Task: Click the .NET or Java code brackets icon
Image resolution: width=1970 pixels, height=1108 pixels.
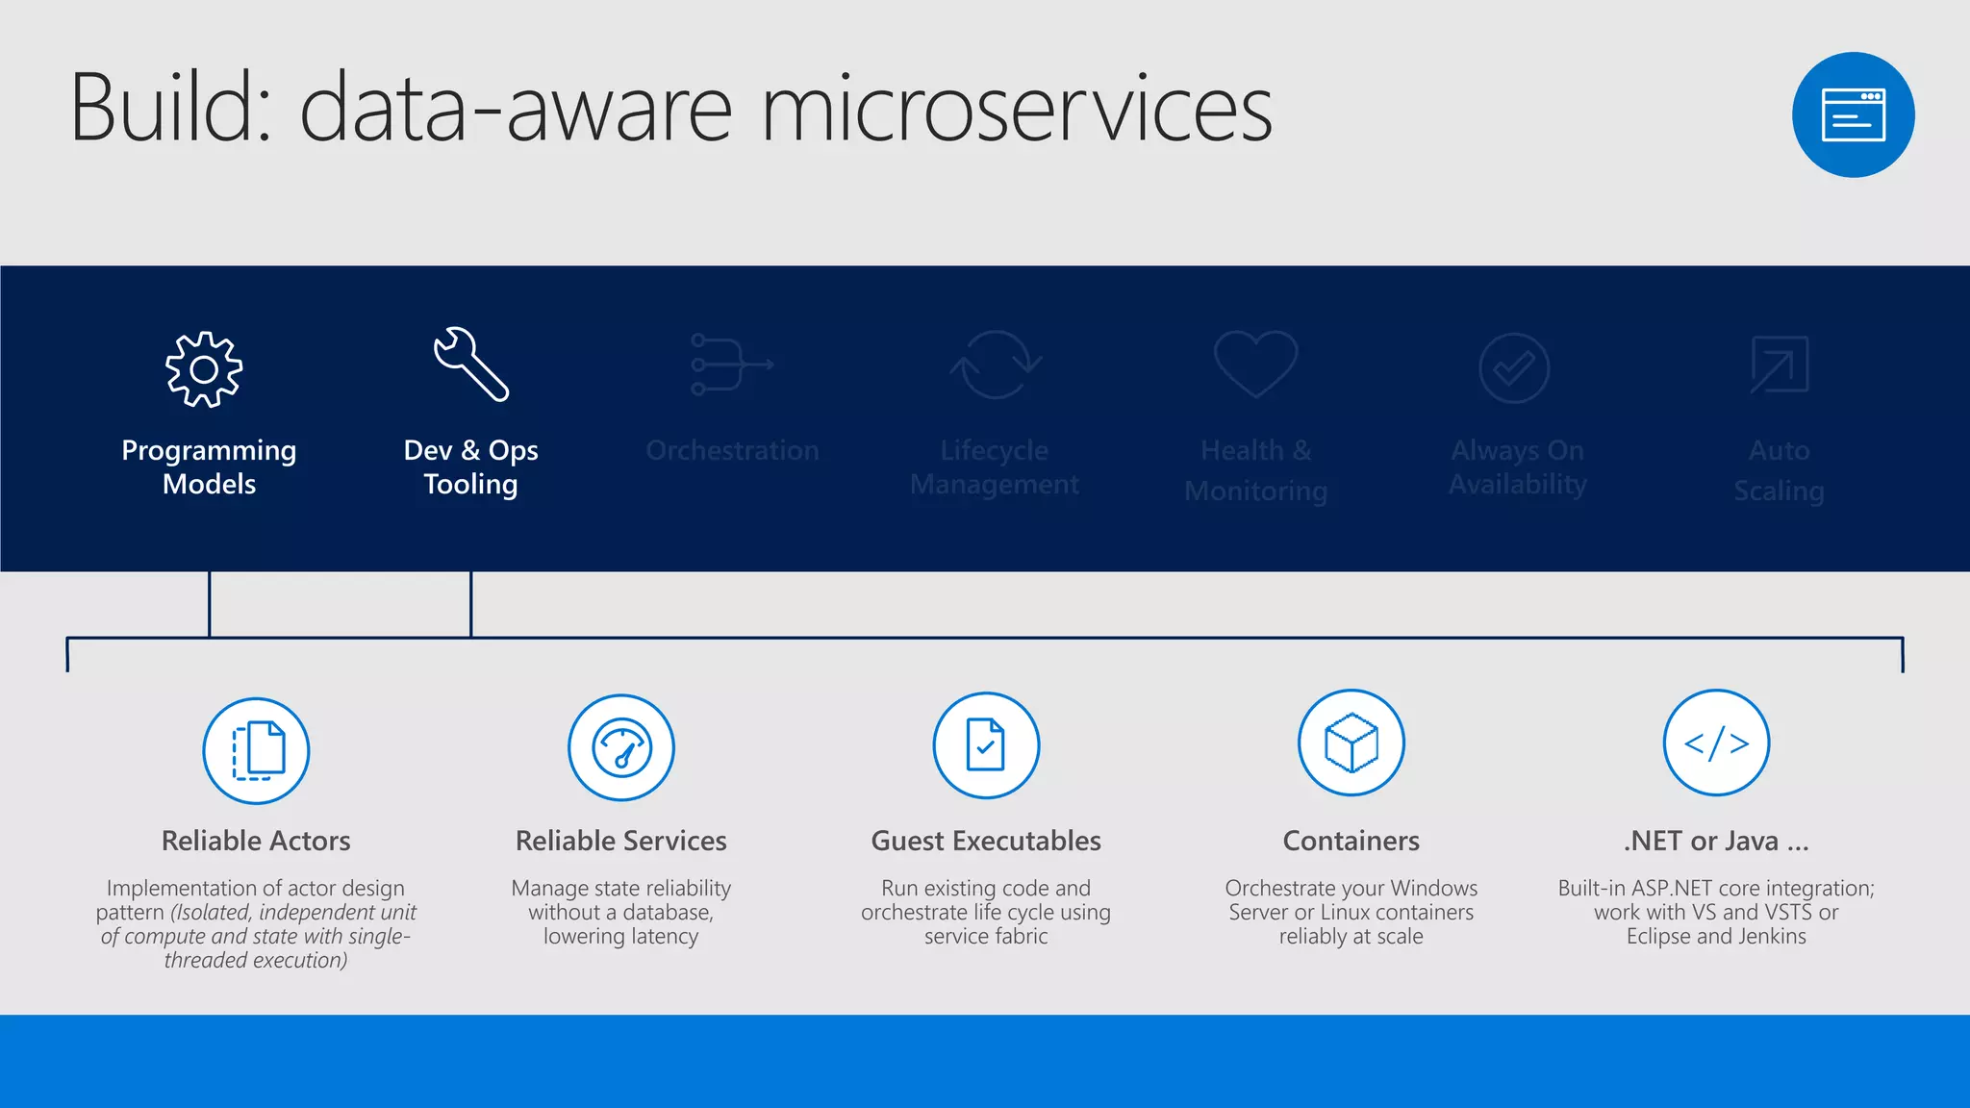Action: (1717, 743)
